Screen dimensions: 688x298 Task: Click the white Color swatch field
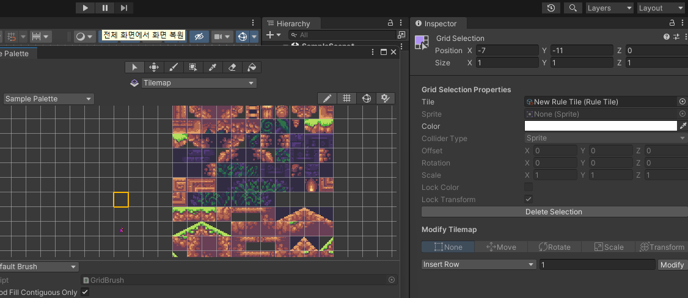[x=601, y=126]
